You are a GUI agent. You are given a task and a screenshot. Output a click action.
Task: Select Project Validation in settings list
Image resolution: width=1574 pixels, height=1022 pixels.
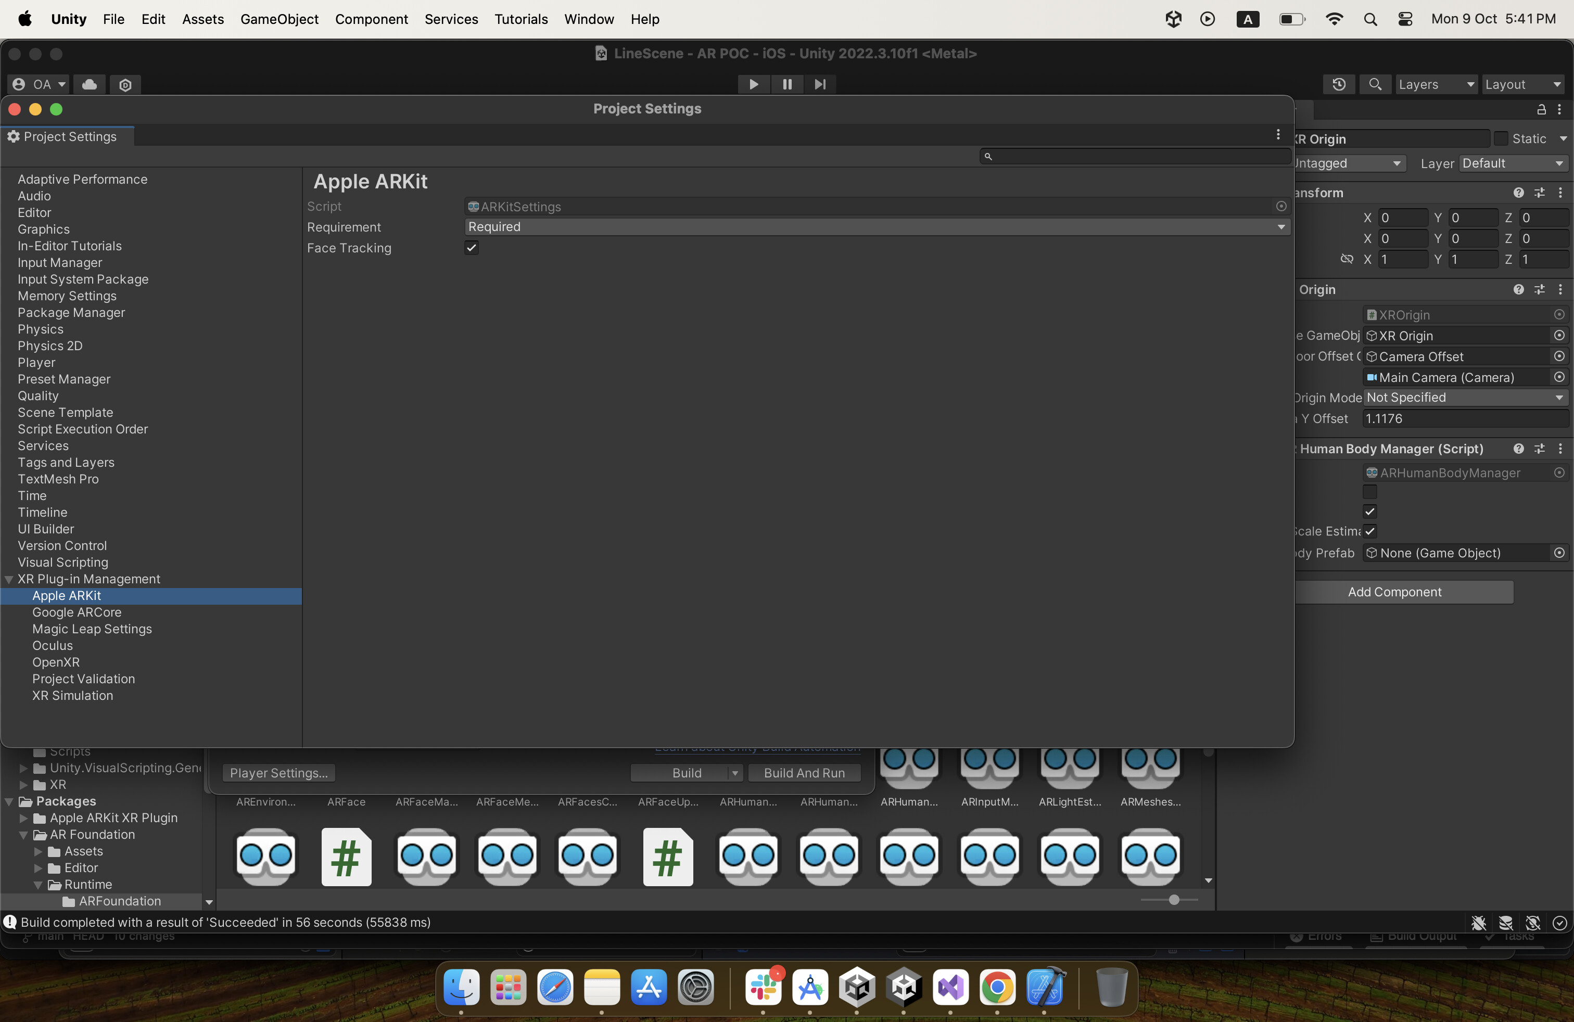83,679
